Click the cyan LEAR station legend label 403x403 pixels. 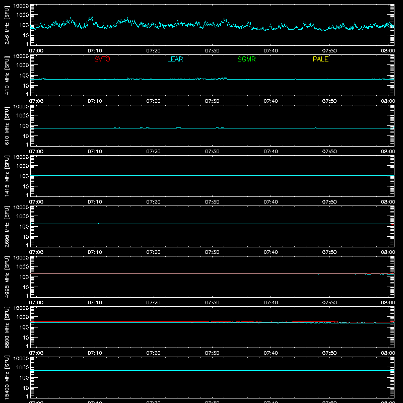[175, 59]
